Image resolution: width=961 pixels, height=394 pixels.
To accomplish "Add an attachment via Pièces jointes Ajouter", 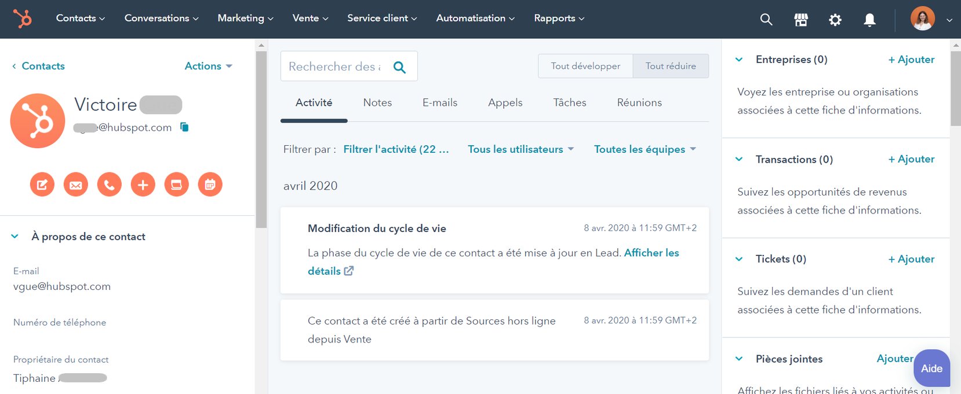I will pyautogui.click(x=895, y=359).
